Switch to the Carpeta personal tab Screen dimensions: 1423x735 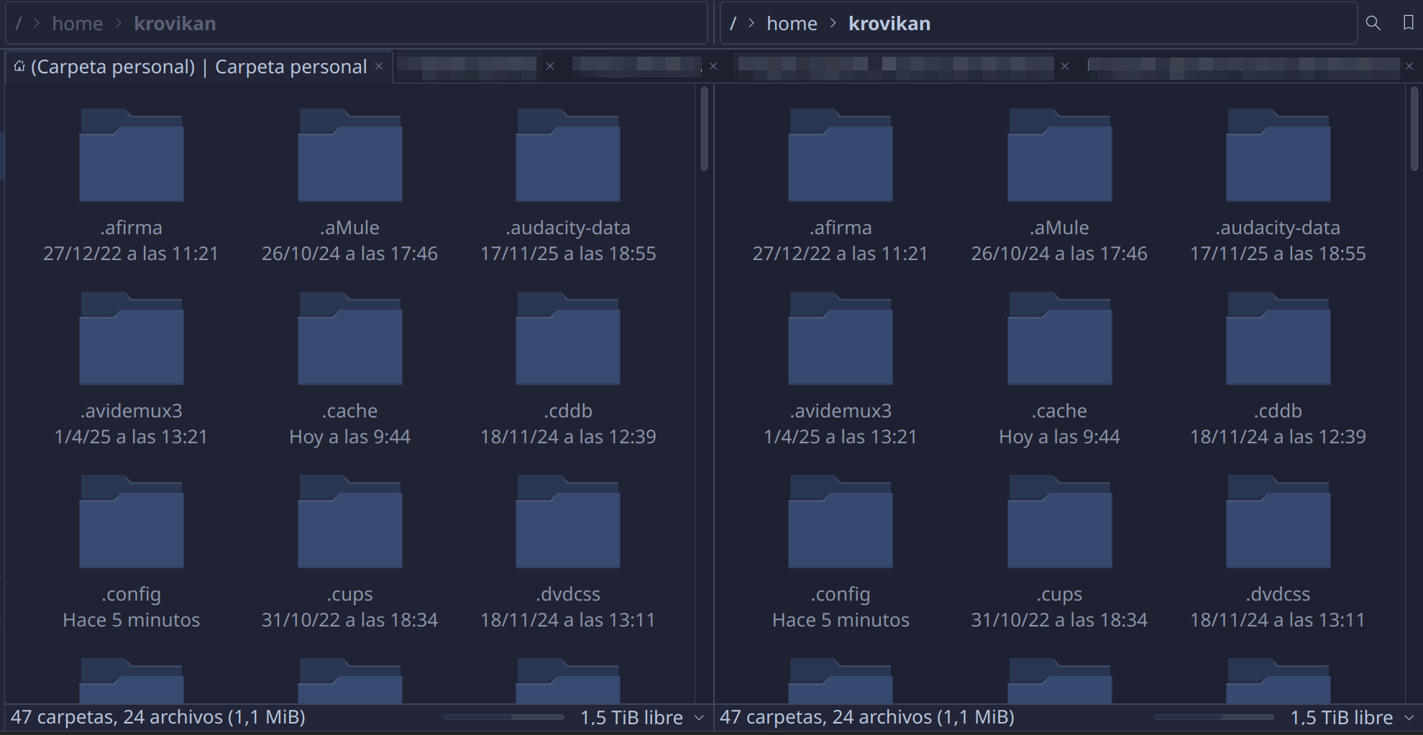click(198, 67)
